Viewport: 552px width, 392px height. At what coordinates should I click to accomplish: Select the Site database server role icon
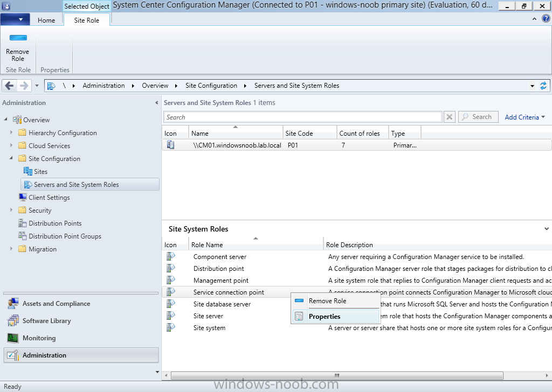point(171,303)
